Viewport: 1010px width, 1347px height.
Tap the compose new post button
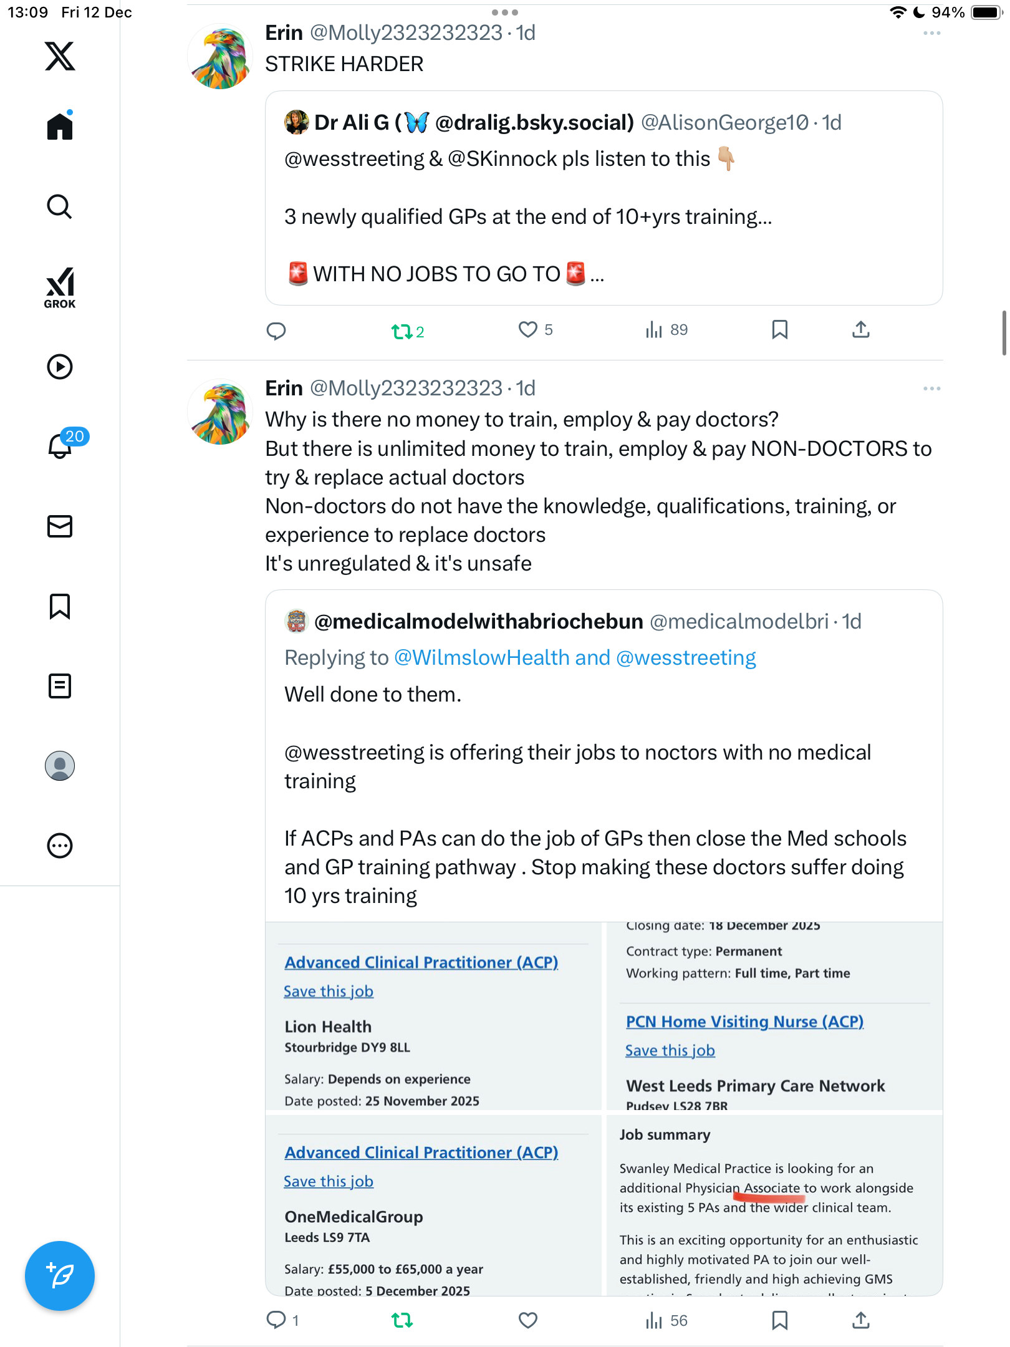(60, 1276)
